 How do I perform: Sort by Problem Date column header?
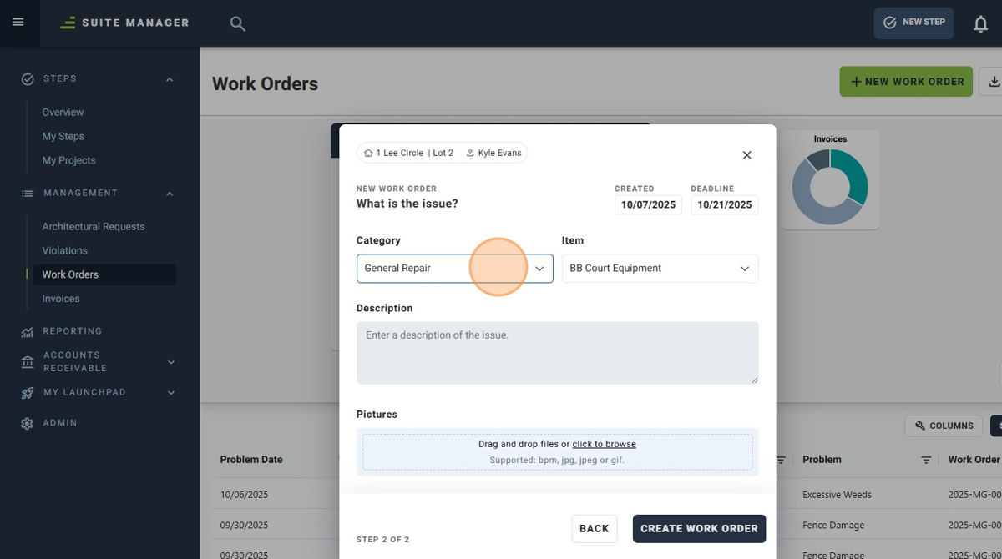pyautogui.click(x=251, y=460)
